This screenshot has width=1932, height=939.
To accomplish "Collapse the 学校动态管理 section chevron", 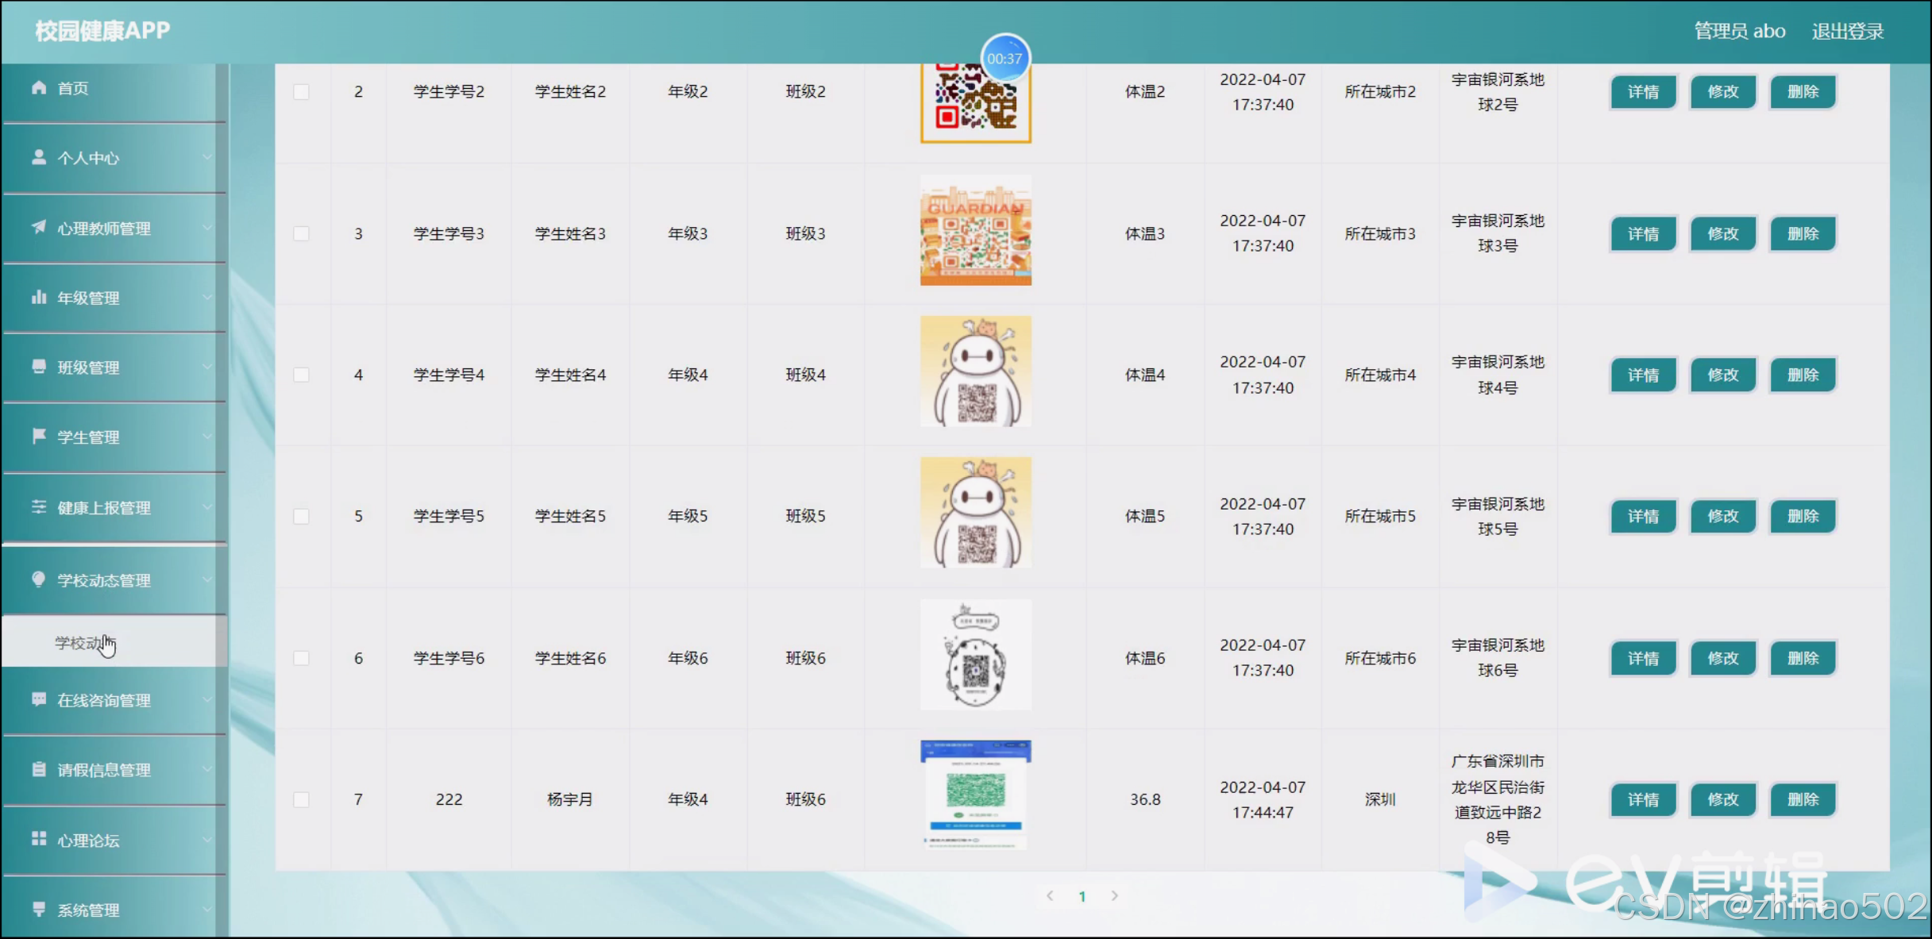I will pyautogui.click(x=207, y=579).
